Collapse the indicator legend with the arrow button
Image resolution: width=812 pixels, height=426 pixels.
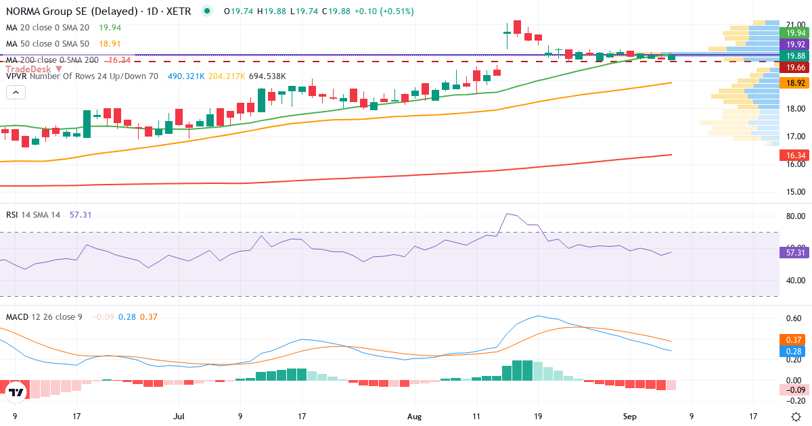pos(16,93)
